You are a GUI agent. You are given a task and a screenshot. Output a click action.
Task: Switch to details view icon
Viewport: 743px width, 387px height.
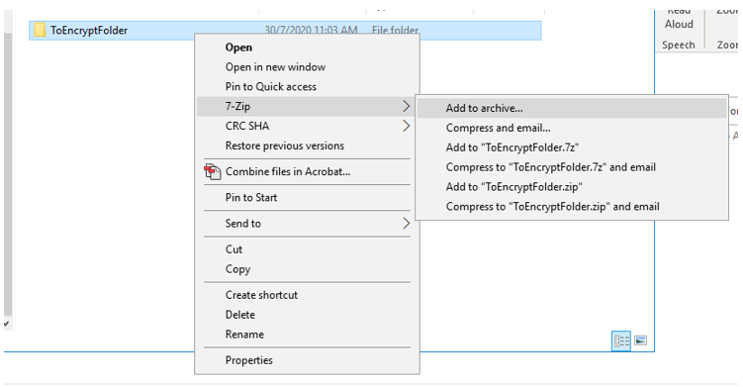[621, 340]
